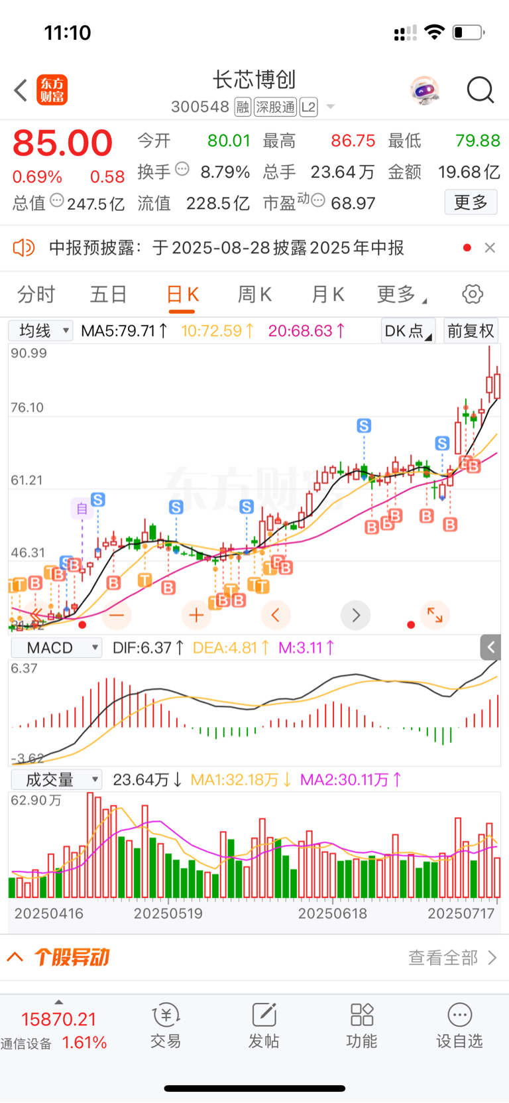The image size is (509, 1103).
Task: Move chart right with arrow button
Action: 355,616
